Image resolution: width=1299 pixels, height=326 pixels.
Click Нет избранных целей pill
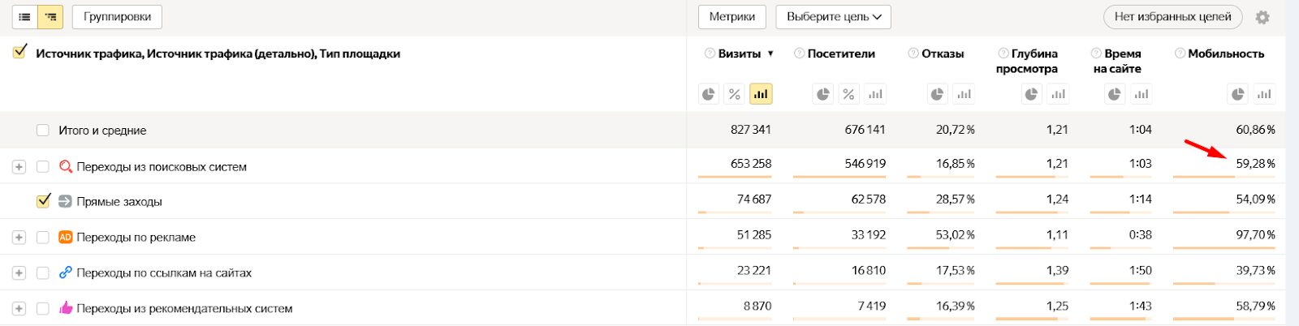tap(1172, 17)
